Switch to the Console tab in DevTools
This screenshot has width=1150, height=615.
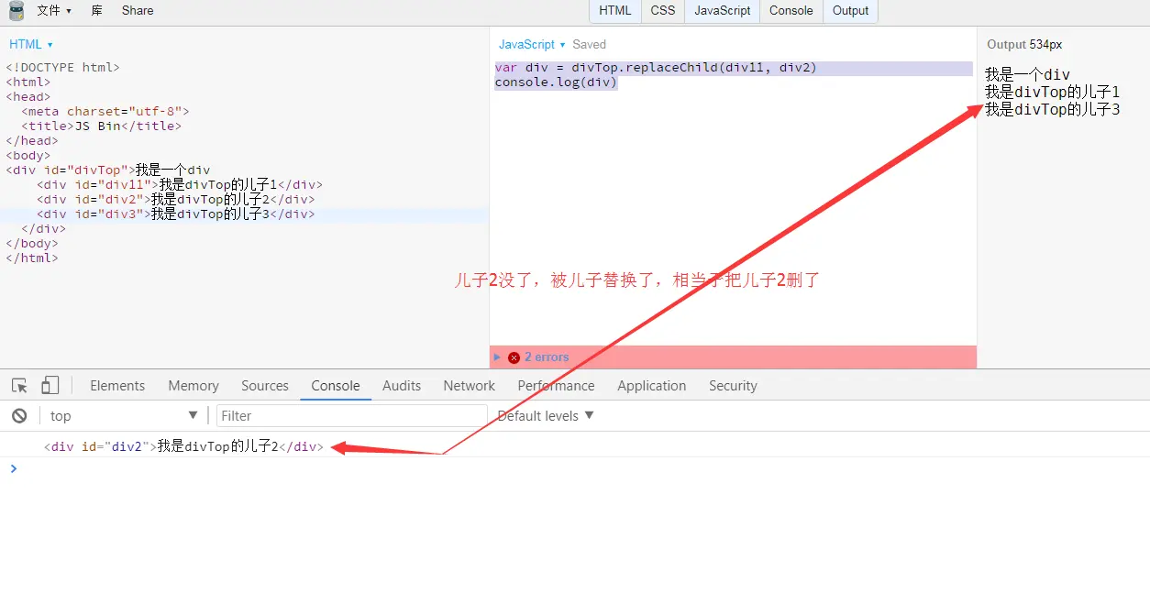tap(336, 386)
